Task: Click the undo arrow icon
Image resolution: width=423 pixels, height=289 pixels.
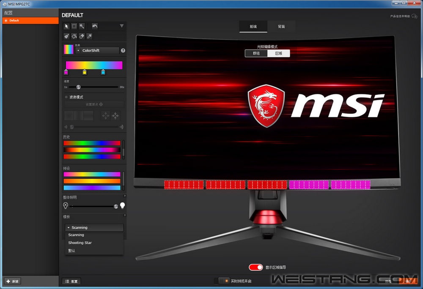Action: point(95,26)
